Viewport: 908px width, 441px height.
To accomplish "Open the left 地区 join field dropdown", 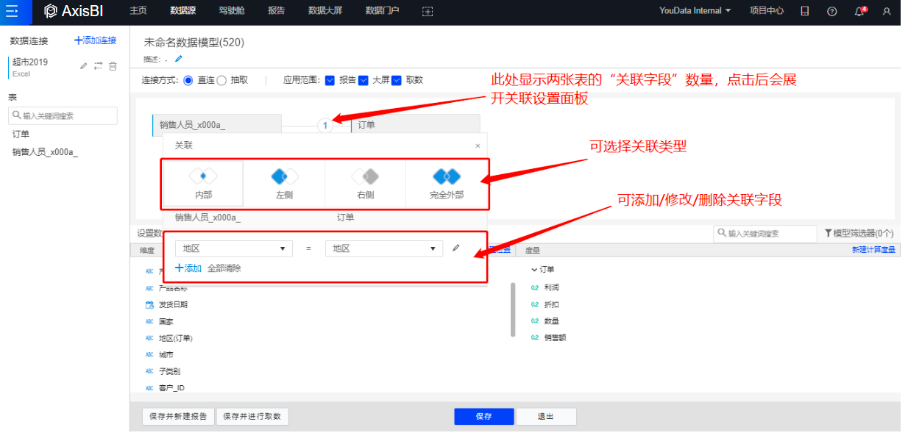I will coord(233,248).
